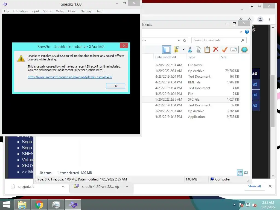Click the Search Downloads field
Screen dimensions: 280x210
pyautogui.click(x=219, y=40)
